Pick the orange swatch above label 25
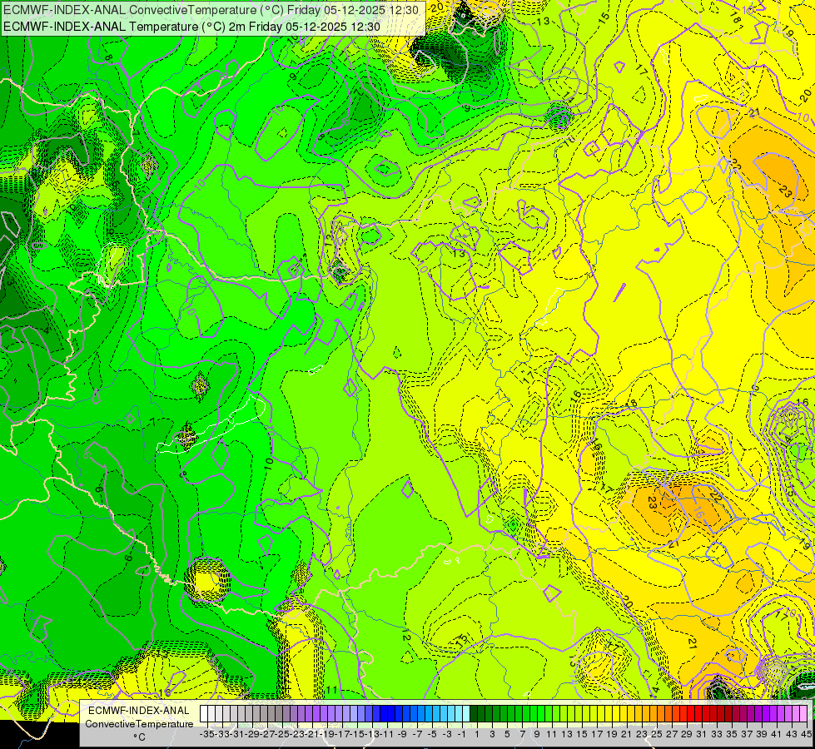This screenshot has height=749, width=815. (x=653, y=713)
